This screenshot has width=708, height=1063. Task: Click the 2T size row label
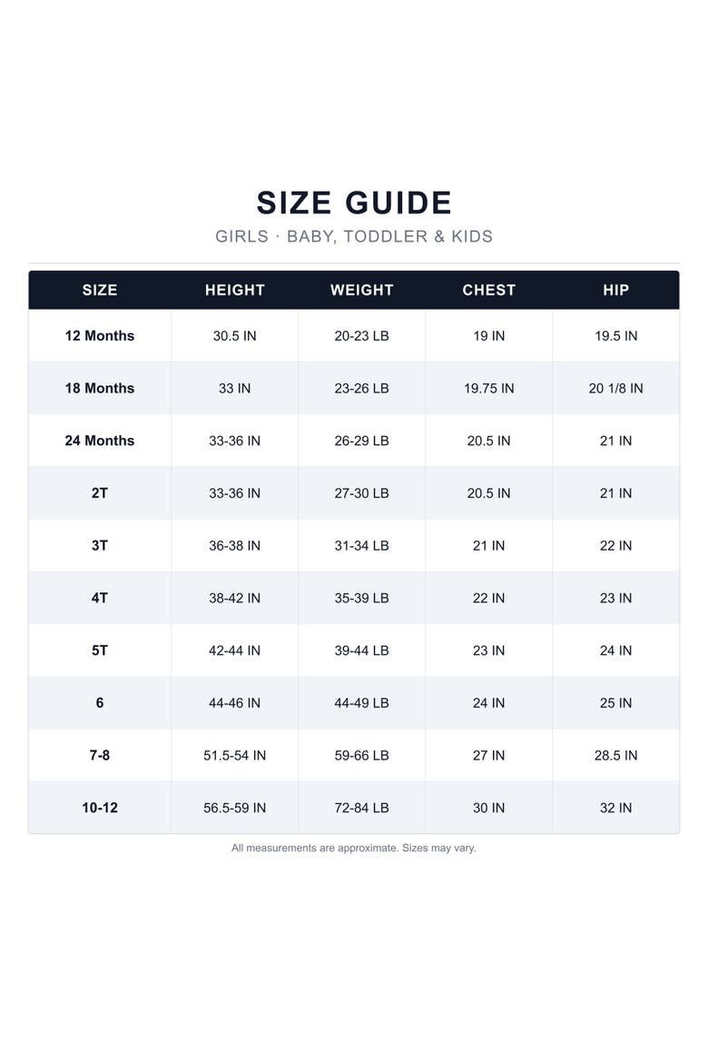tap(100, 492)
